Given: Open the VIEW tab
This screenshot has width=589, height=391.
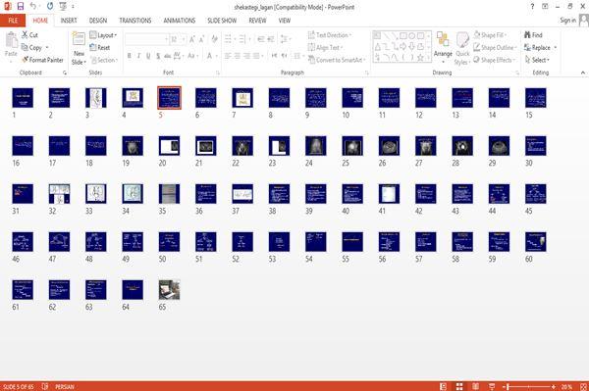Looking at the screenshot, I should click(285, 21).
